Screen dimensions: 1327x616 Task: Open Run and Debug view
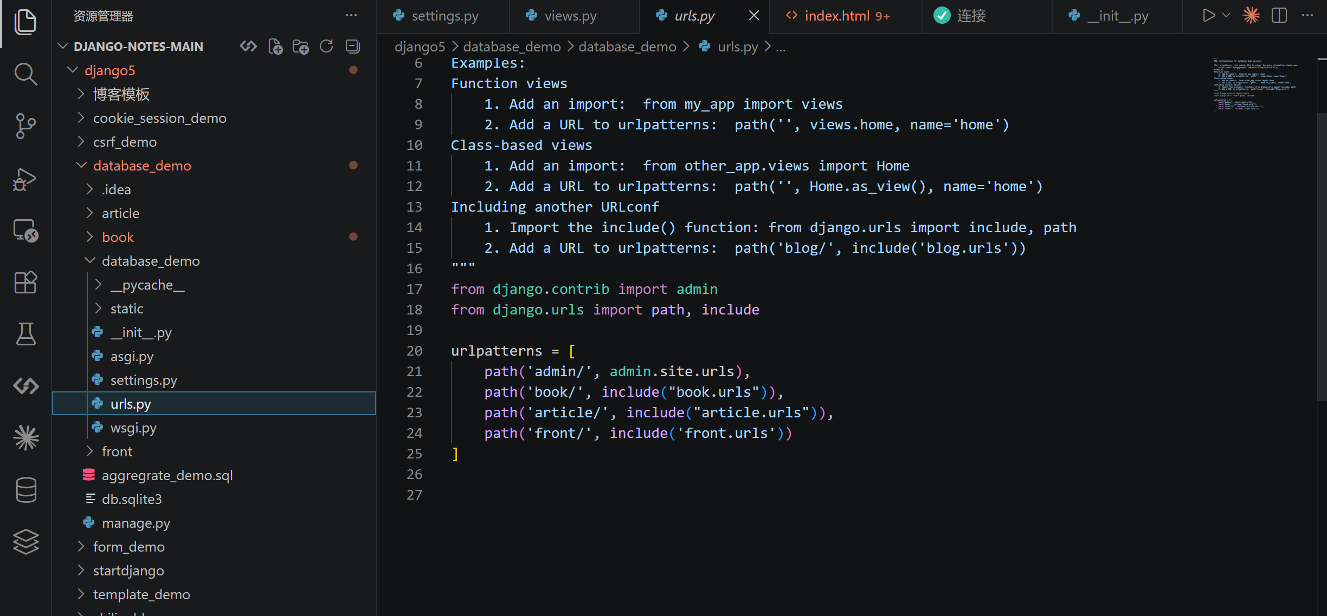(25, 179)
